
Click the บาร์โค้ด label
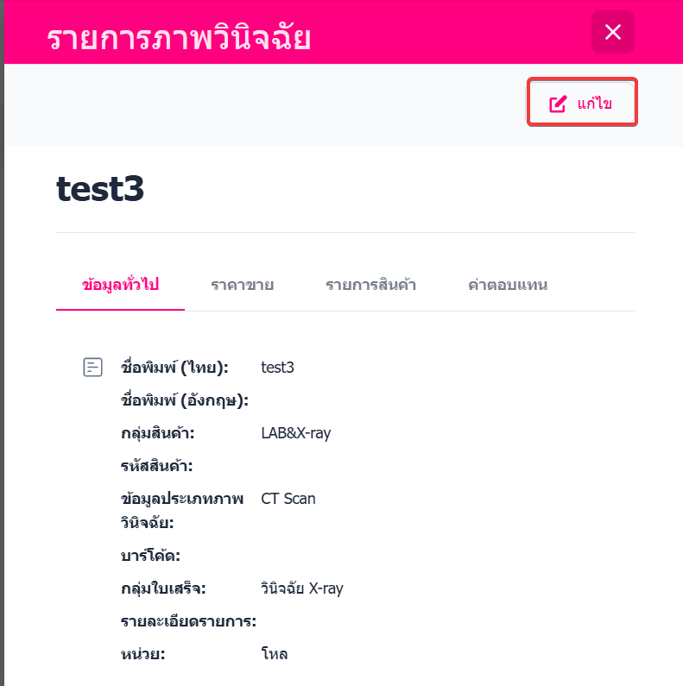pyautogui.click(x=150, y=556)
